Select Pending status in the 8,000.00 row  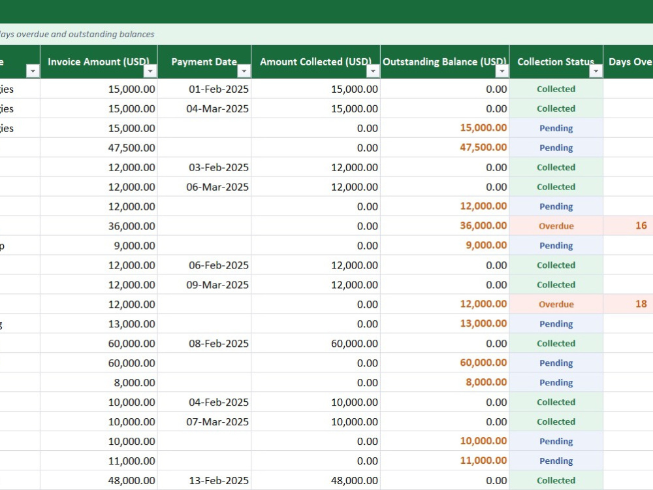(556, 383)
